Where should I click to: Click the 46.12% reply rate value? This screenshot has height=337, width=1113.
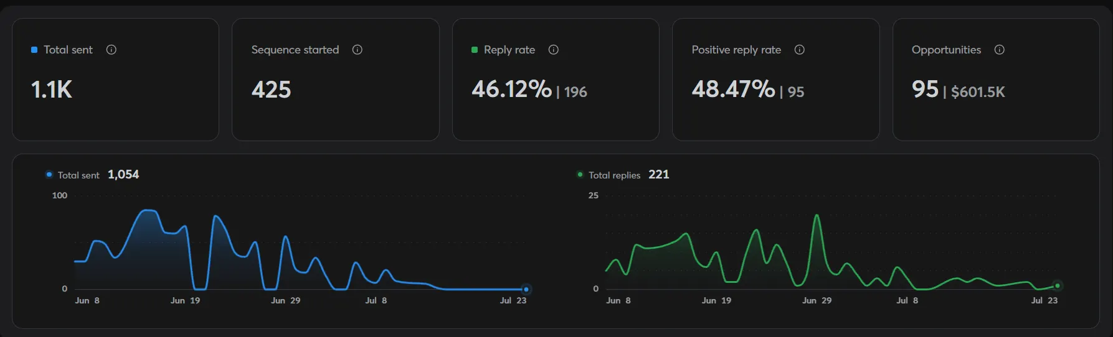[511, 89]
